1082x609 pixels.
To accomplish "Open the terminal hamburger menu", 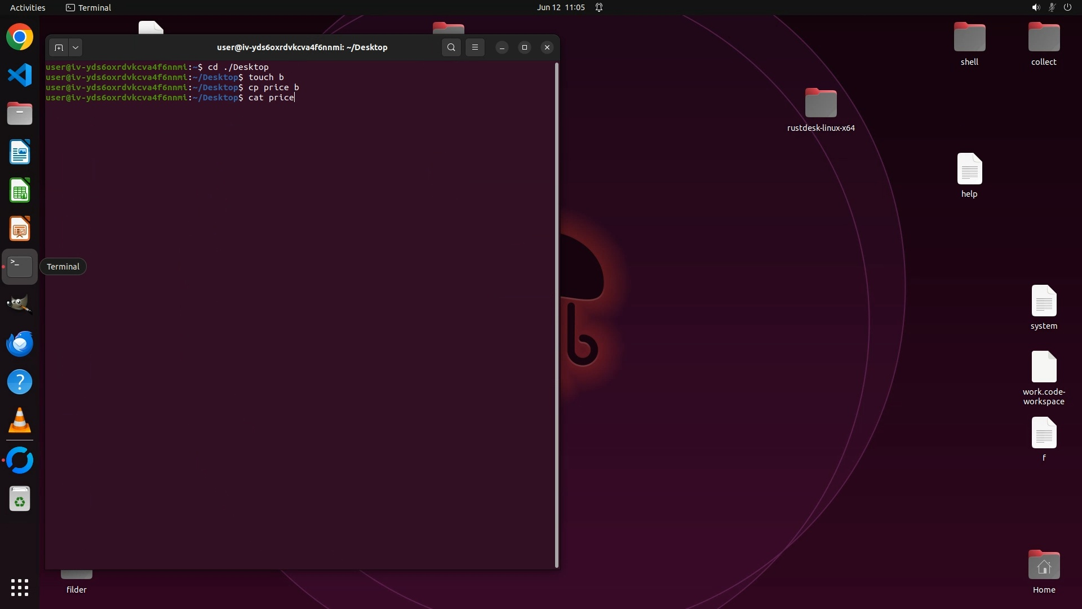I will coord(475,47).
